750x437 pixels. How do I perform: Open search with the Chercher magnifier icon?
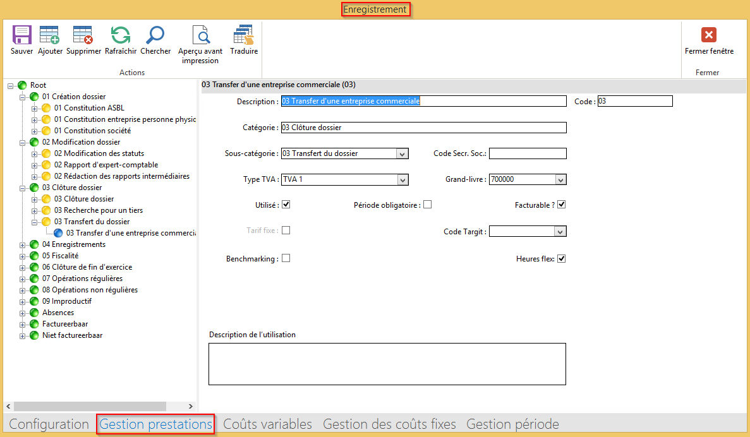click(x=155, y=35)
